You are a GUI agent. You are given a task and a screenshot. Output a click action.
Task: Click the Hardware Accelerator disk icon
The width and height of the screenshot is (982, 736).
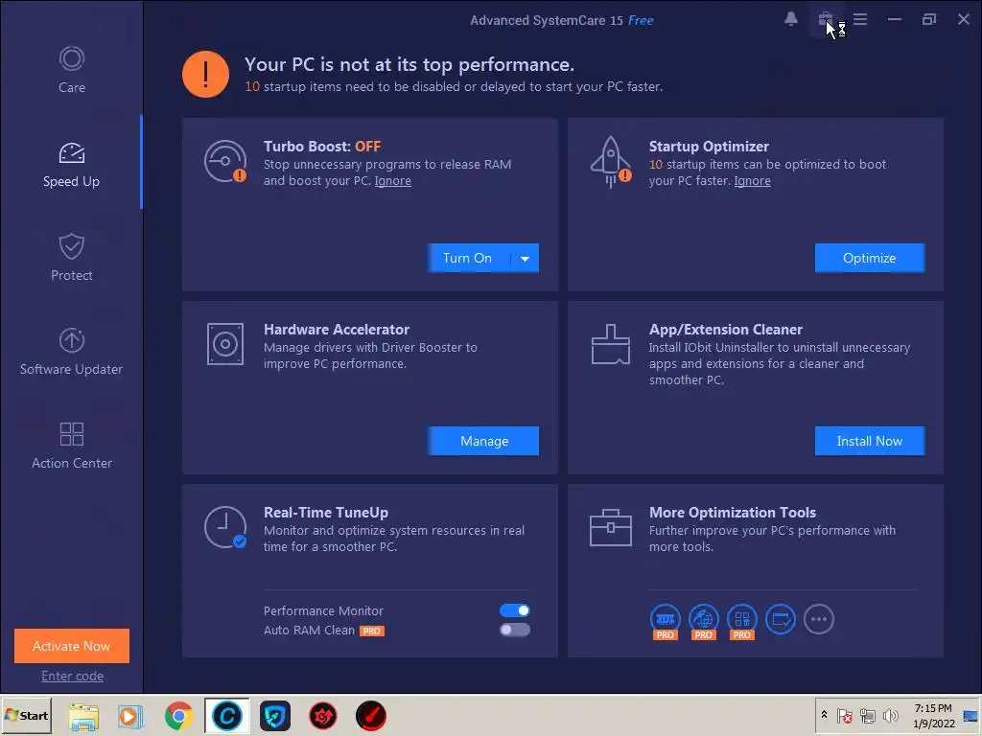pos(225,344)
